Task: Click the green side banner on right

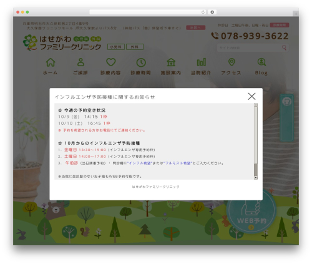Action: tap(287, 118)
